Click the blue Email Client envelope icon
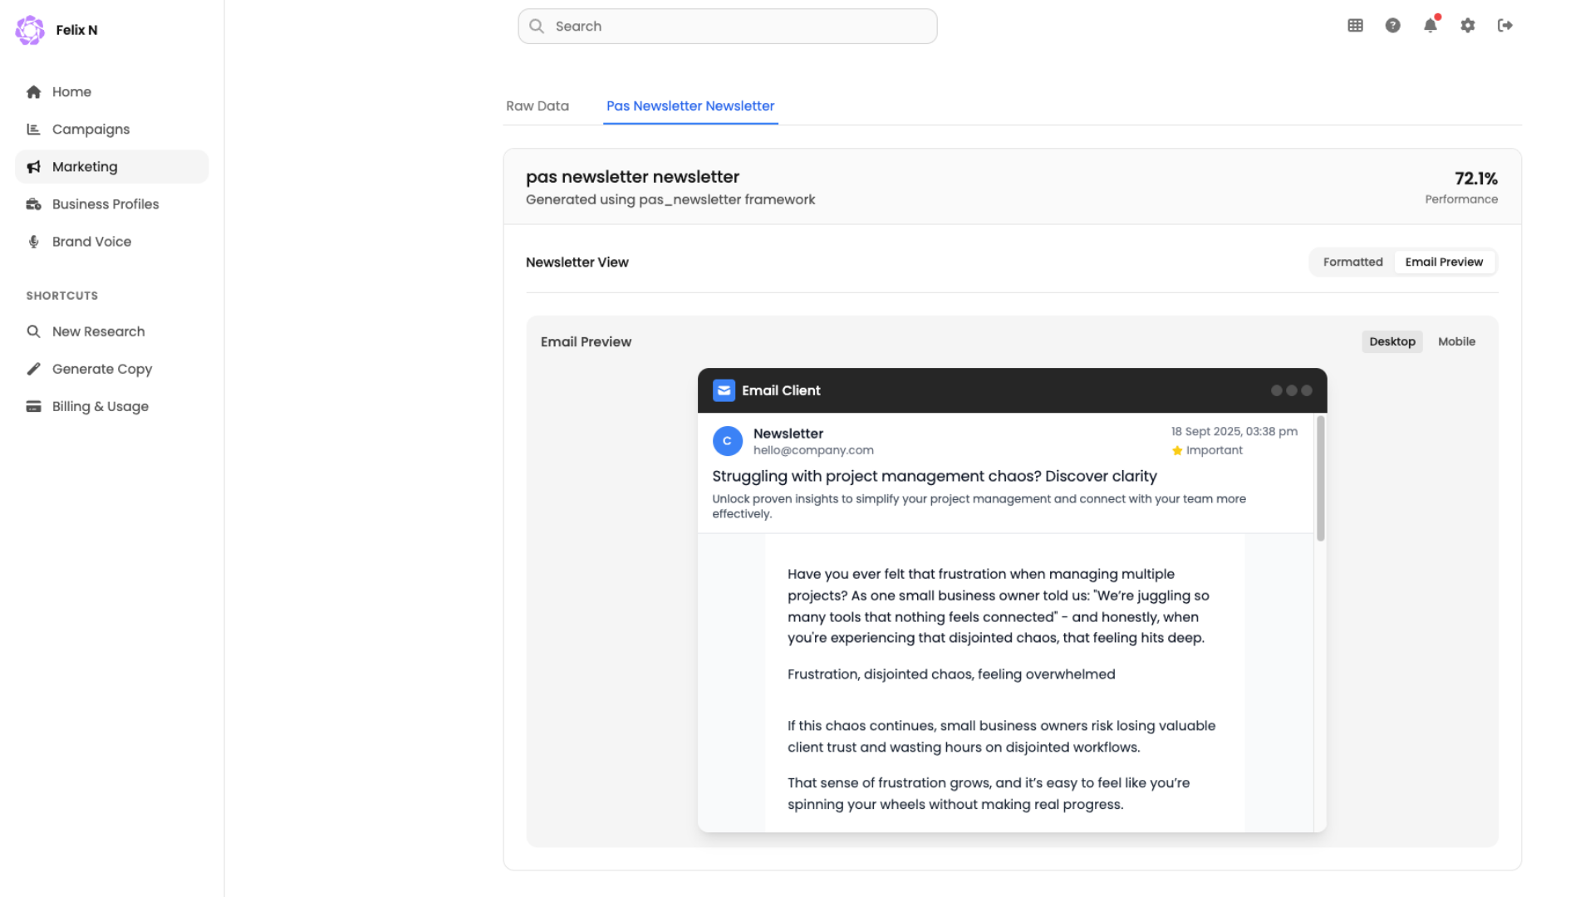This screenshot has width=1595, height=897. [x=724, y=390]
